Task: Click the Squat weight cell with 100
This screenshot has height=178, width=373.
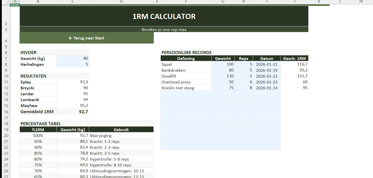Action: [x=223, y=64]
